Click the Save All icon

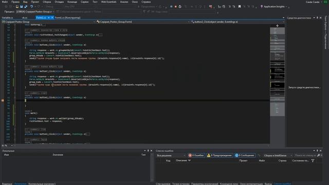[x=26, y=7]
